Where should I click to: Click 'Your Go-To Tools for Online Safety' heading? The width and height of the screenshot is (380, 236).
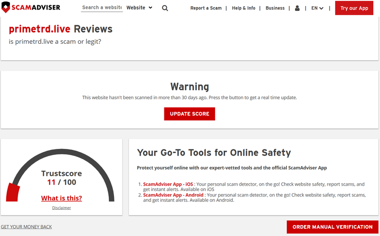pyautogui.click(x=214, y=153)
